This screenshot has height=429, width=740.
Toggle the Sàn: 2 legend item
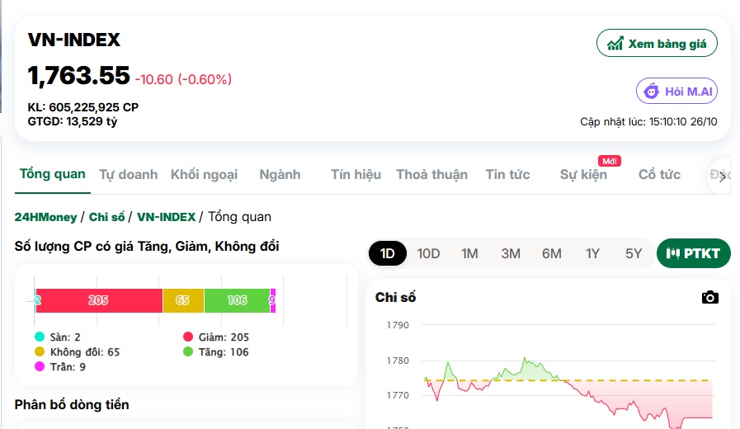pos(58,337)
